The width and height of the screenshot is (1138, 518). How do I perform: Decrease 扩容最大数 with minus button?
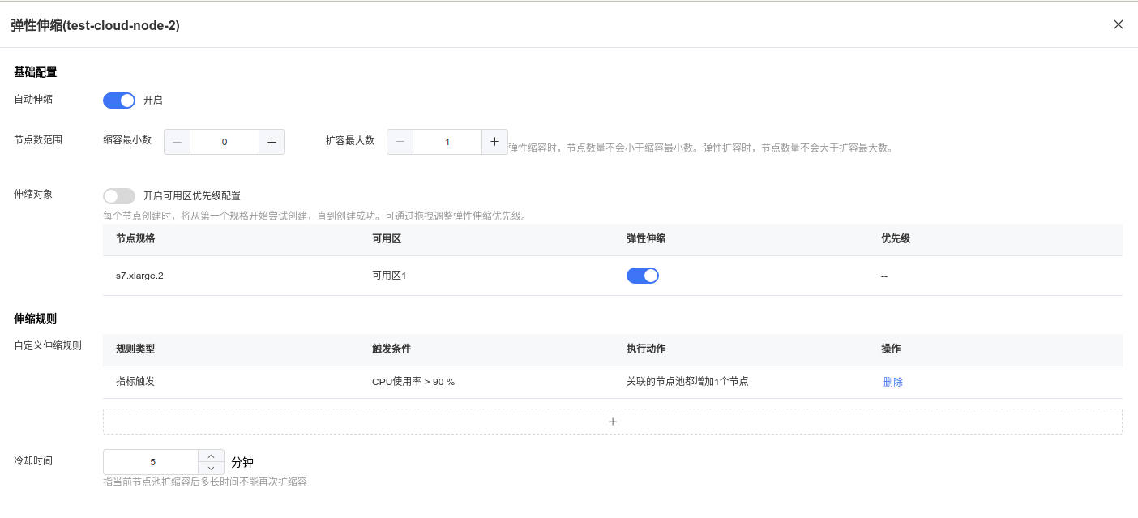click(x=400, y=142)
